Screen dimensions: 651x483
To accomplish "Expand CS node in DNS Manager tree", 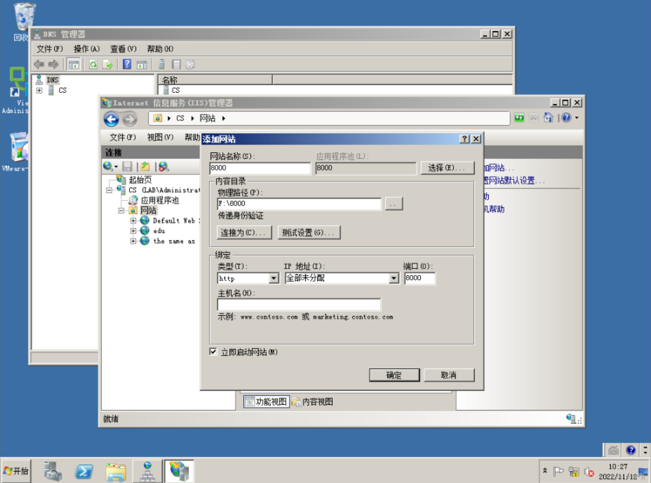I will 39,90.
